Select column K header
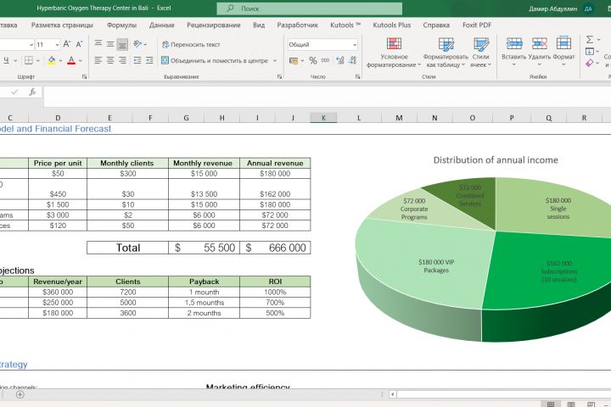Image resolution: width=611 pixels, height=407 pixels. pyautogui.click(x=323, y=118)
